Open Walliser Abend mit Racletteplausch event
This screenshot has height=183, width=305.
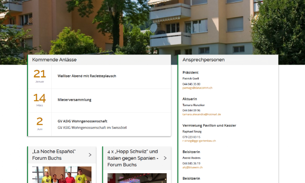87,76
